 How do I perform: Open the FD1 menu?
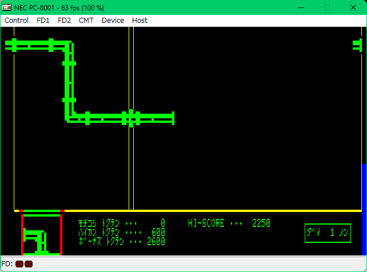(43, 21)
